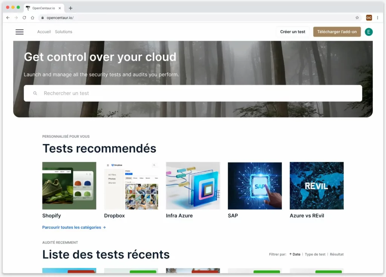The height and width of the screenshot is (277, 386).
Task: Open the user avatar E menu
Action: (x=369, y=32)
